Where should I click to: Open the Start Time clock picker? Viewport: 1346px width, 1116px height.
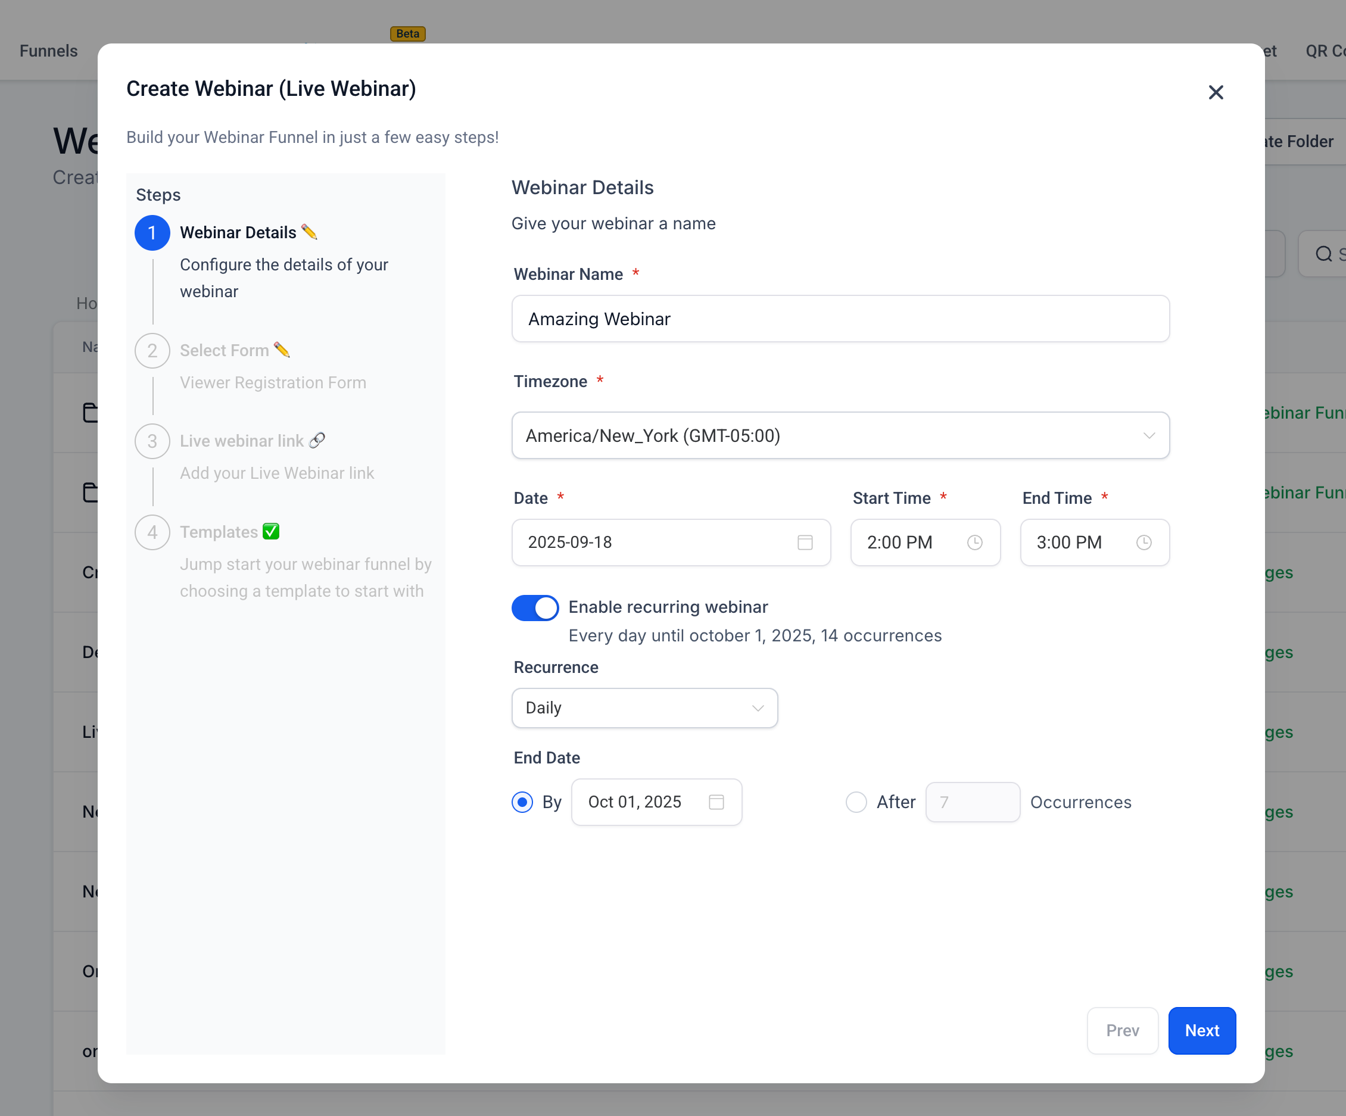coord(974,543)
